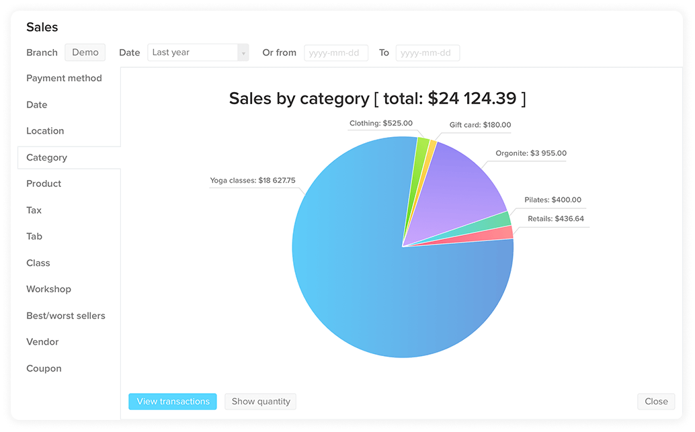The height and width of the screenshot is (432, 695).
Task: Open the Tab sales breakdown
Action: [x=34, y=236]
